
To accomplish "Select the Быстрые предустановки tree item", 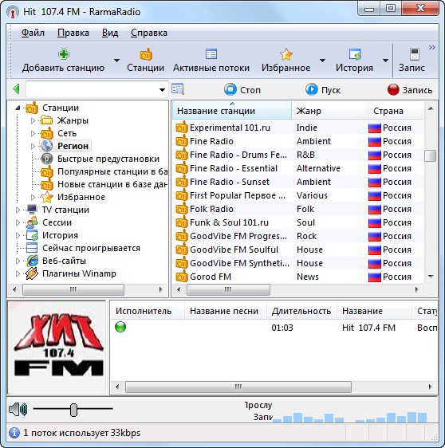I will pos(108,159).
